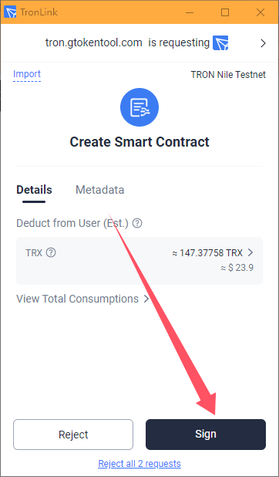The image size is (279, 477).
Task: Select the Details tab
Action: pyautogui.click(x=34, y=190)
